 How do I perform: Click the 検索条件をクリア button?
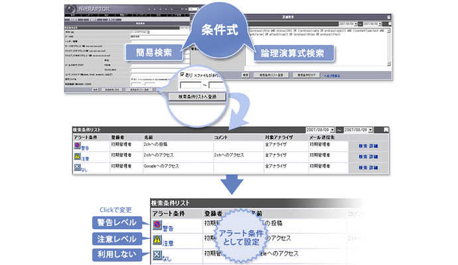pos(306,76)
